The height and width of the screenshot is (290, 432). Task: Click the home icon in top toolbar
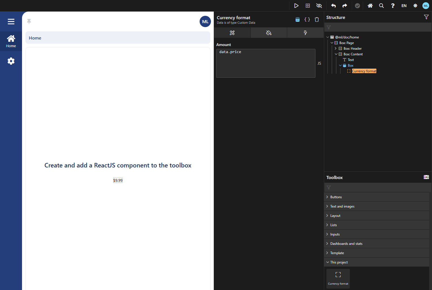click(x=370, y=6)
